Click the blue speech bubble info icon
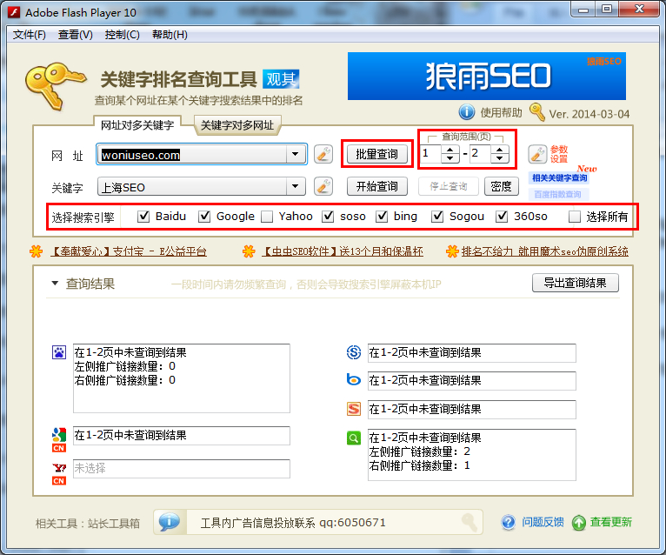 click(x=170, y=522)
